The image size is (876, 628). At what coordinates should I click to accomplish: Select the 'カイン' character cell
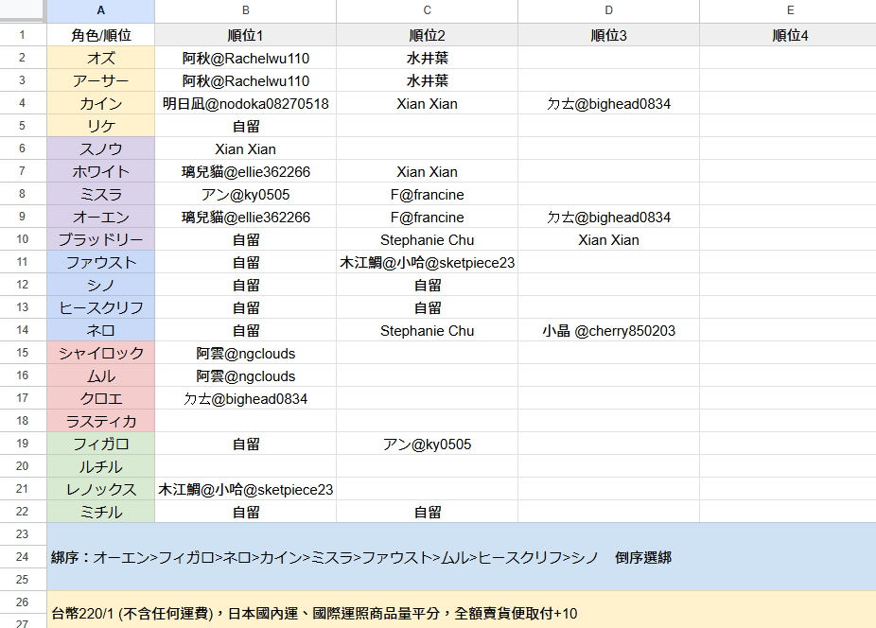coord(100,103)
